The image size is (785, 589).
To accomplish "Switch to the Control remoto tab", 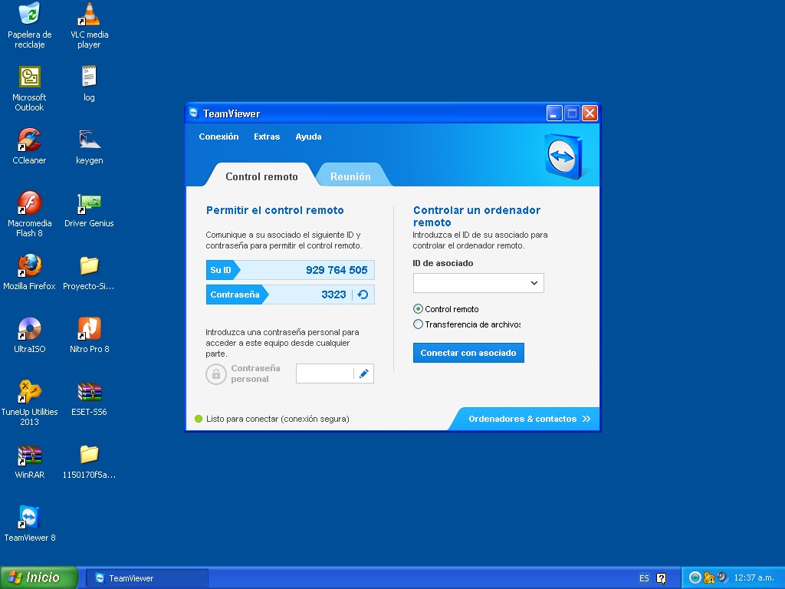I will point(261,176).
